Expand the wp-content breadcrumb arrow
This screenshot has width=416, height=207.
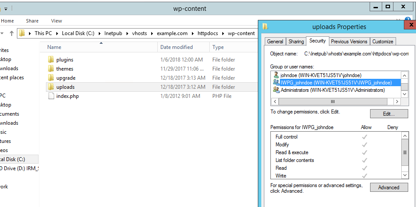pyautogui.click(x=258, y=33)
